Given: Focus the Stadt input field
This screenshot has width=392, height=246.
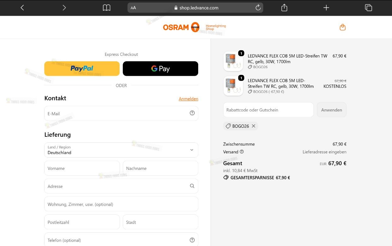Looking at the screenshot, I should click(x=160, y=222).
